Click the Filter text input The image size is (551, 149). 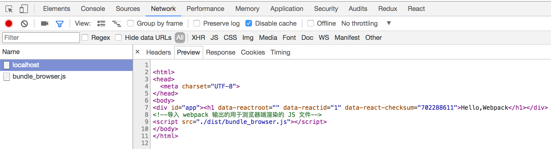[x=41, y=38]
